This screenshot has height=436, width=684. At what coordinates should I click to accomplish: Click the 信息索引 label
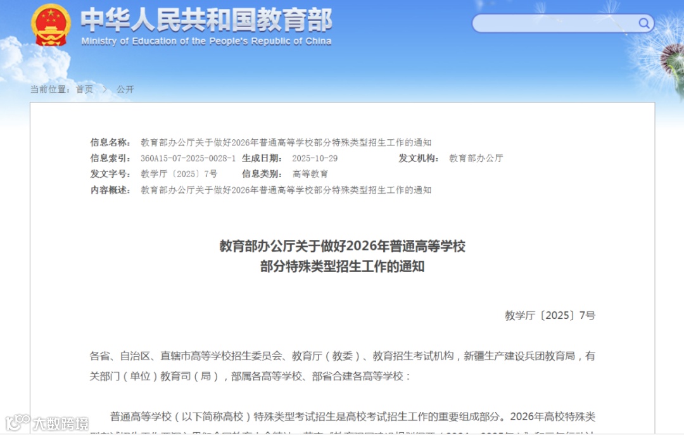[110, 158]
